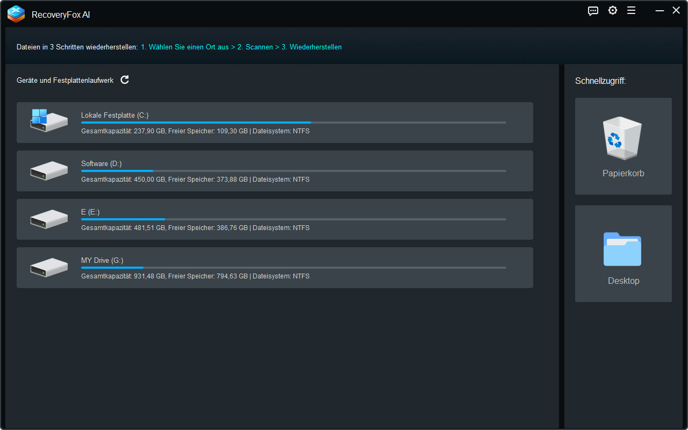Click the Recycle Bin icon under Schnellzugriff
Viewport: 688px width, 430px height.
click(x=623, y=138)
